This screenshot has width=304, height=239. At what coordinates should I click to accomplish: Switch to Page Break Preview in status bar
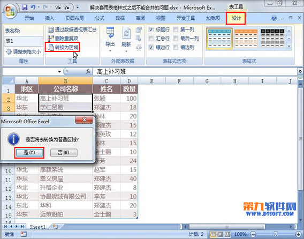[x=227, y=234]
